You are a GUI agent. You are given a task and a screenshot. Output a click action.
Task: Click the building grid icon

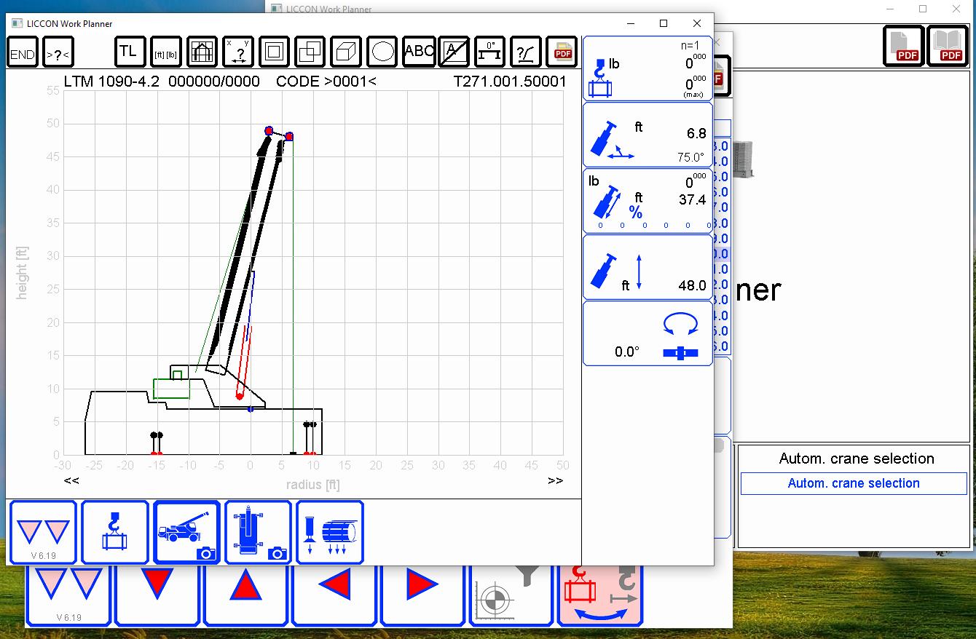202,52
